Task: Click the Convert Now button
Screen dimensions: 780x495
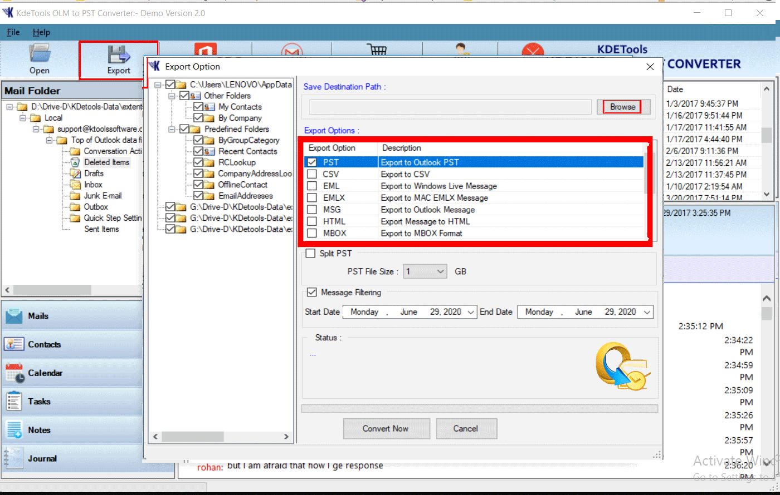Action: [385, 429]
